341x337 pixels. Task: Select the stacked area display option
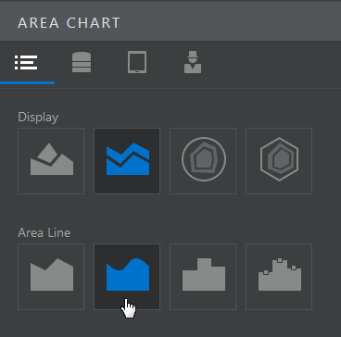(127, 161)
